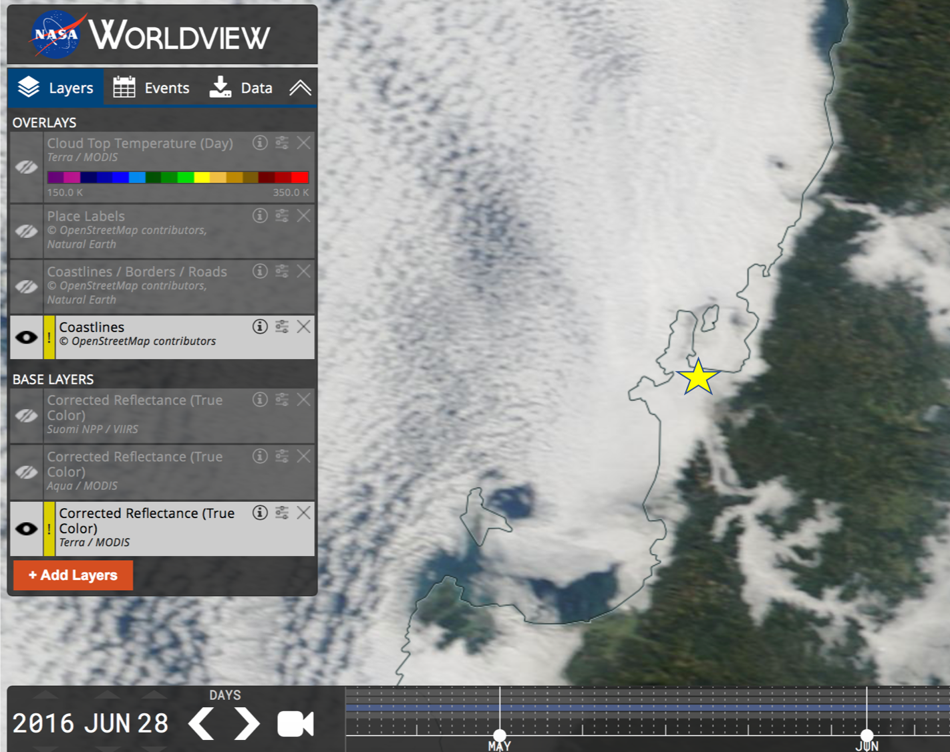Image resolution: width=950 pixels, height=752 pixels.
Task: Go to next day with right arrow
Action: 247,724
